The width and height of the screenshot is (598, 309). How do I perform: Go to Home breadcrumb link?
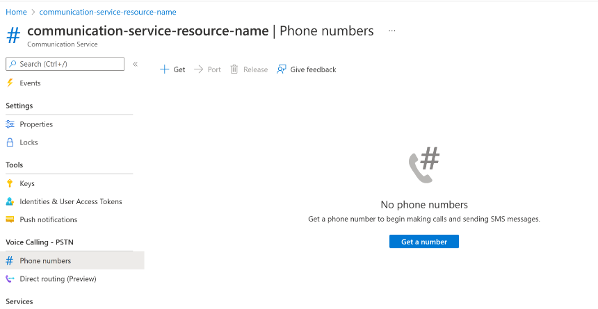(16, 12)
